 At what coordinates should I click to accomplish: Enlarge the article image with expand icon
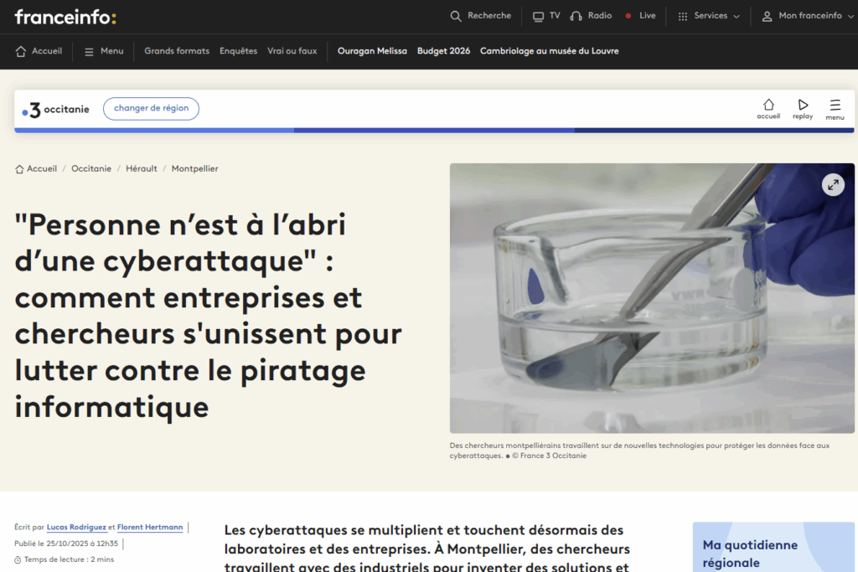tap(832, 185)
